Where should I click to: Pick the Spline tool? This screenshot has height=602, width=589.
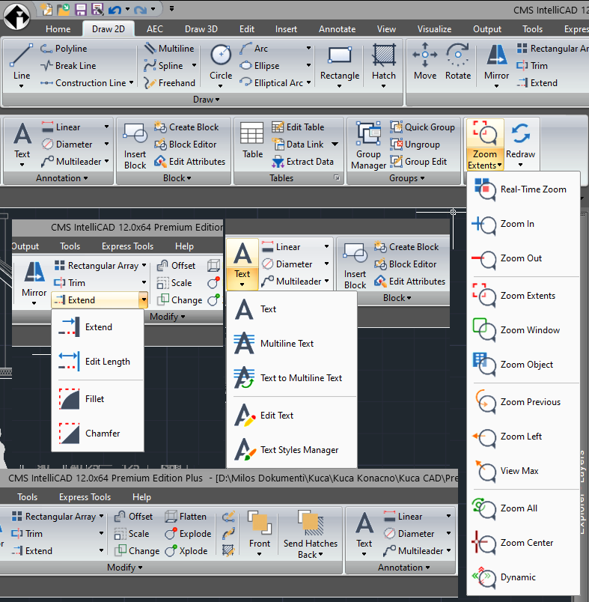(163, 66)
